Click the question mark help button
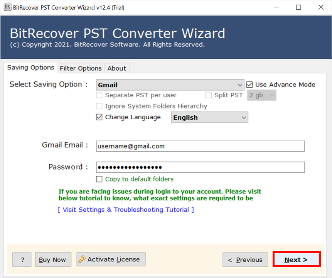The height and width of the screenshot is (278, 332). click(x=22, y=259)
